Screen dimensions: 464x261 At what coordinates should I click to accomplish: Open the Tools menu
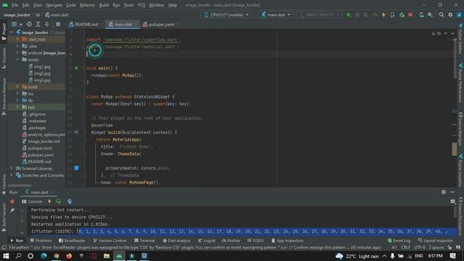click(128, 5)
